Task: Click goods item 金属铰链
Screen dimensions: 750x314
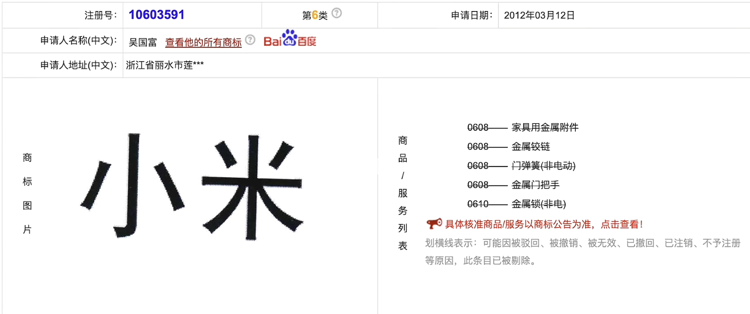Action: tap(531, 147)
